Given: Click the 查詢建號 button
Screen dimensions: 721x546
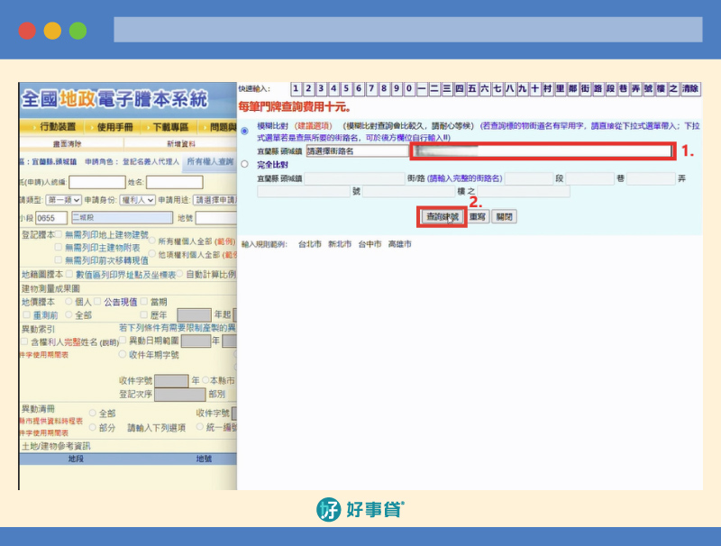Looking at the screenshot, I should coord(442,217).
